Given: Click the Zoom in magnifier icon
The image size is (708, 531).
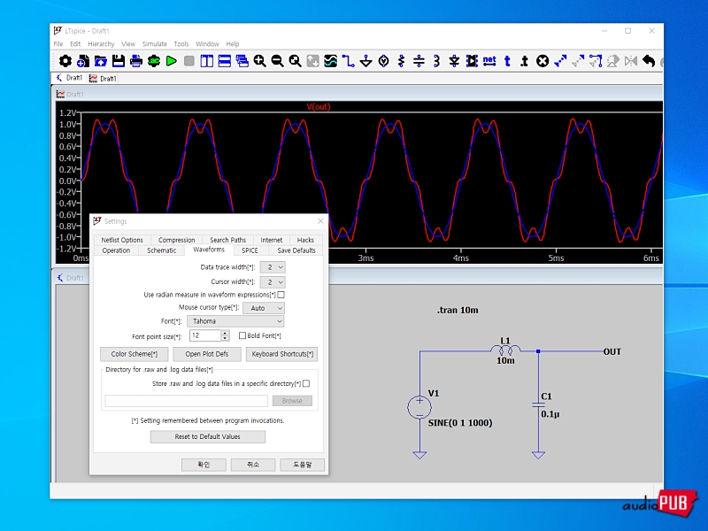Looking at the screenshot, I should (x=259, y=61).
